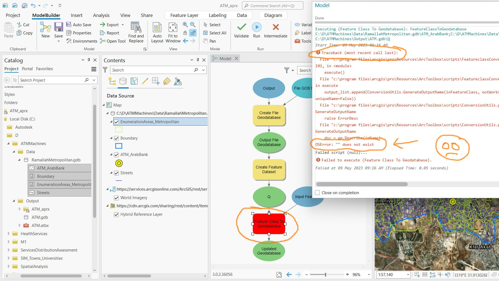The width and height of the screenshot is (499, 281).
Task: Click the Open Project folder icon
Action: tap(15, 5)
